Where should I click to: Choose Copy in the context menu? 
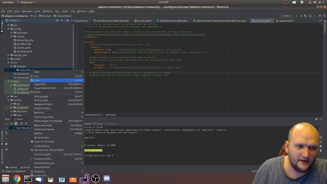click(57, 80)
